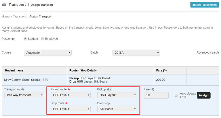Viewport: 221px width, 118px height.
Task: Click the Transport breadcrumb link
Action: (19, 17)
